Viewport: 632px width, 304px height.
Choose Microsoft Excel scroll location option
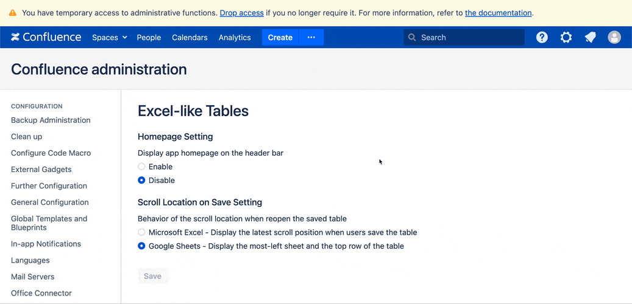tap(142, 232)
